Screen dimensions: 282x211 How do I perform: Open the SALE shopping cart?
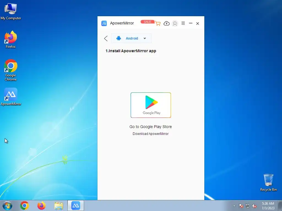point(158,23)
